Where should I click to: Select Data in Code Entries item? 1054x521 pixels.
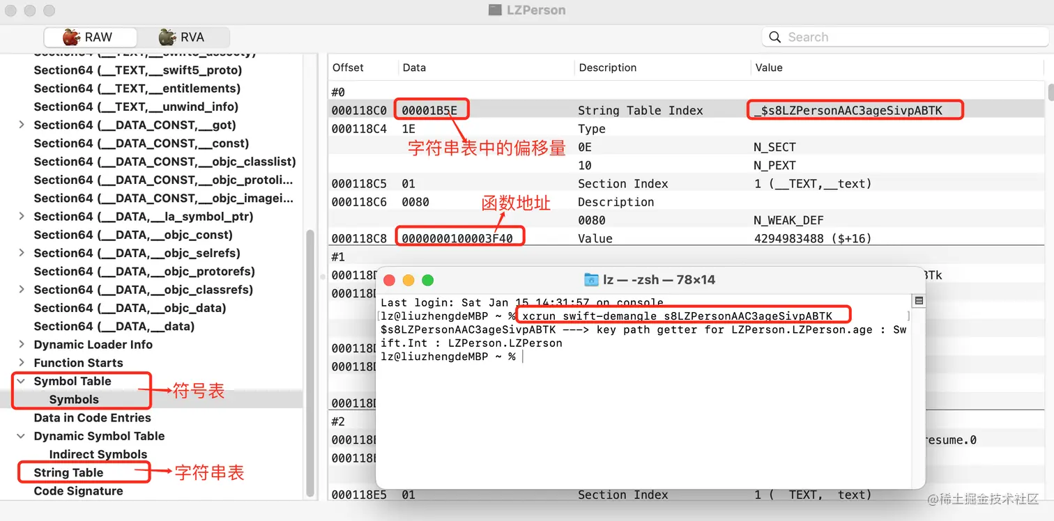tap(92, 418)
